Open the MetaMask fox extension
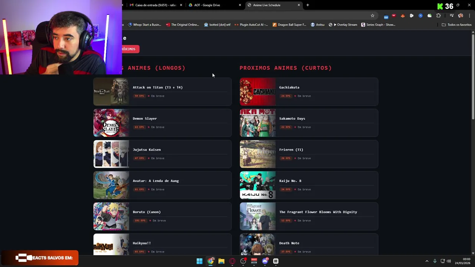This screenshot has height=267, width=475. [x=403, y=16]
